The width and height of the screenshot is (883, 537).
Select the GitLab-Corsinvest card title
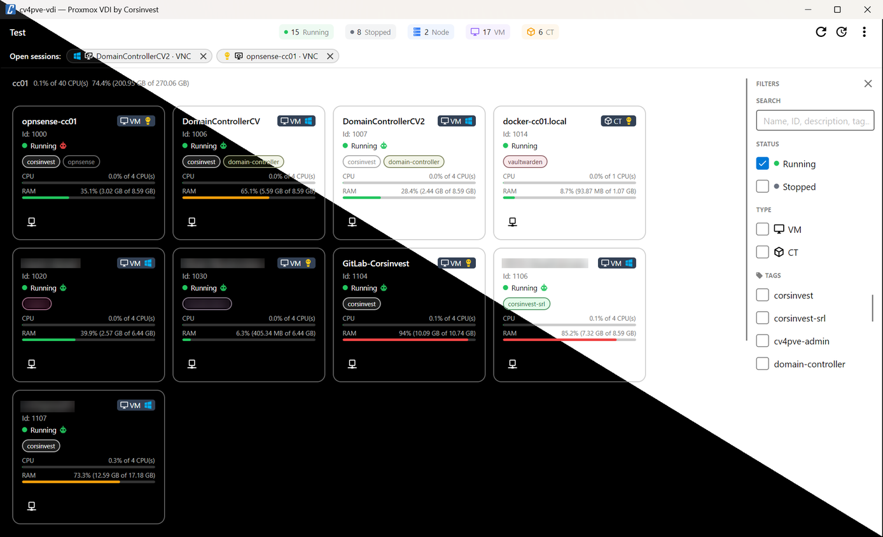(376, 263)
